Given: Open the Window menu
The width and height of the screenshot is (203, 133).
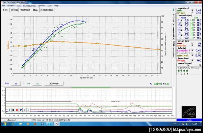Looking at the screenshot, I should coord(11,6).
